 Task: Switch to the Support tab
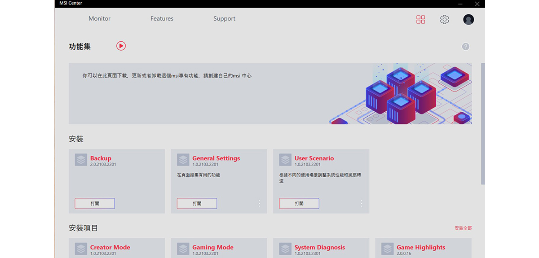tap(224, 19)
